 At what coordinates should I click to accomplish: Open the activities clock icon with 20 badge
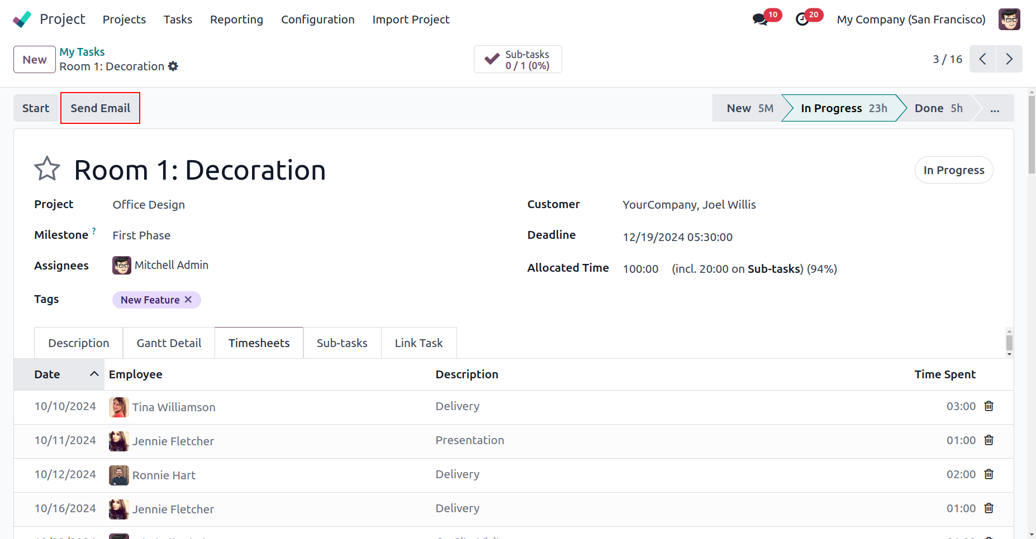coord(802,20)
